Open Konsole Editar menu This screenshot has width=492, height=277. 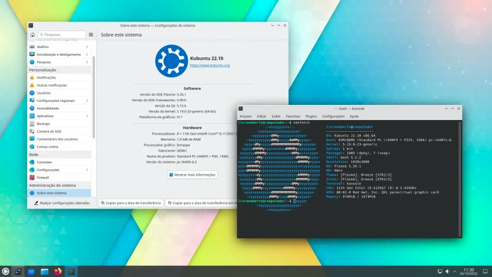[261, 117]
